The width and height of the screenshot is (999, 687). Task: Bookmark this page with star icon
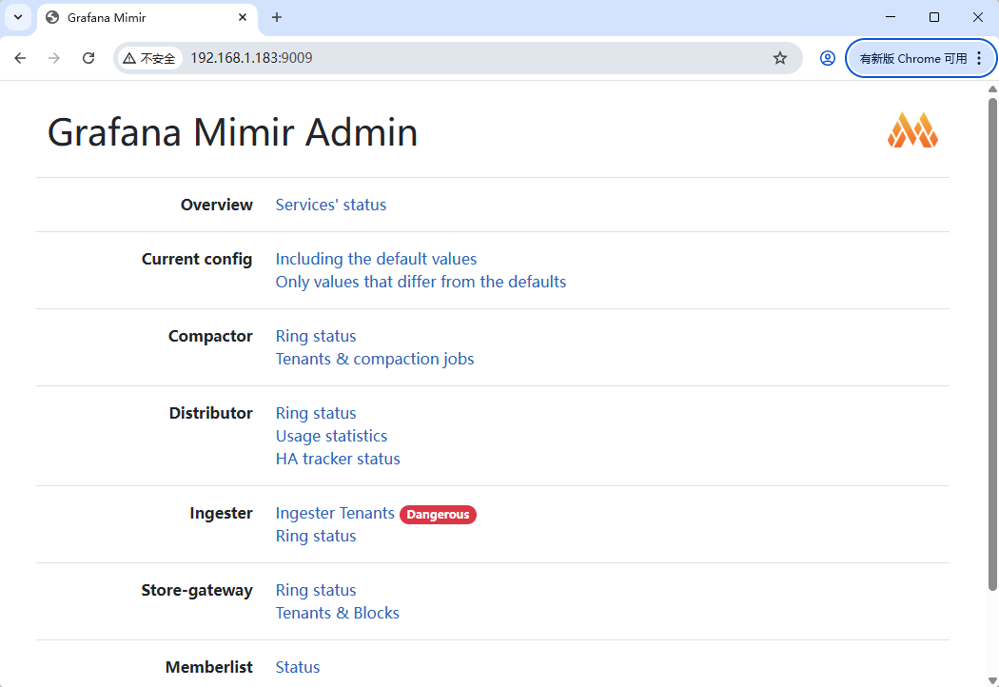[x=780, y=58]
